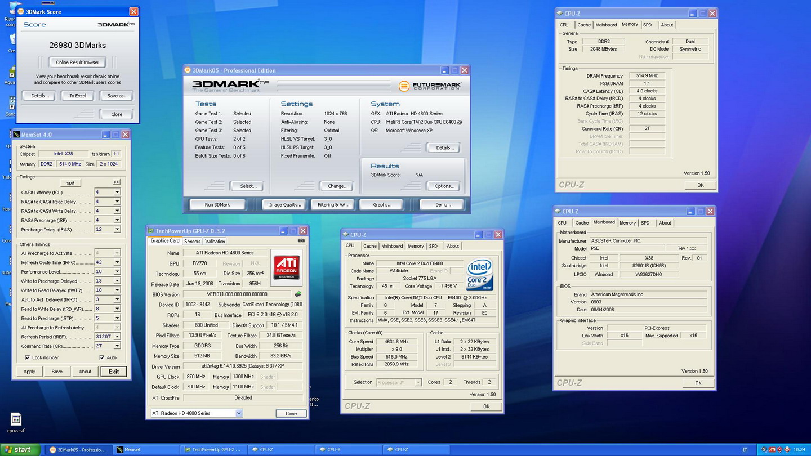The width and height of the screenshot is (811, 456).
Task: Open the Mainboard tab in the CPU-Z Memory window
Action: click(x=606, y=25)
